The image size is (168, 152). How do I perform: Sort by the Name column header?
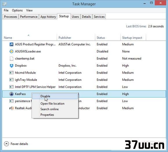click(30, 37)
